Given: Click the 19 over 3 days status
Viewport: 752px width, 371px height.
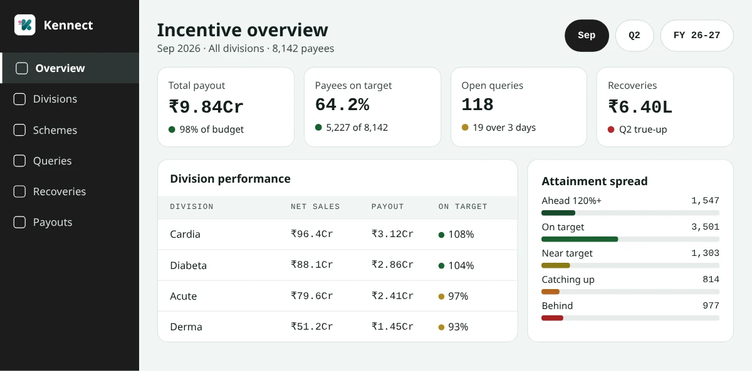Looking at the screenshot, I should [x=504, y=128].
